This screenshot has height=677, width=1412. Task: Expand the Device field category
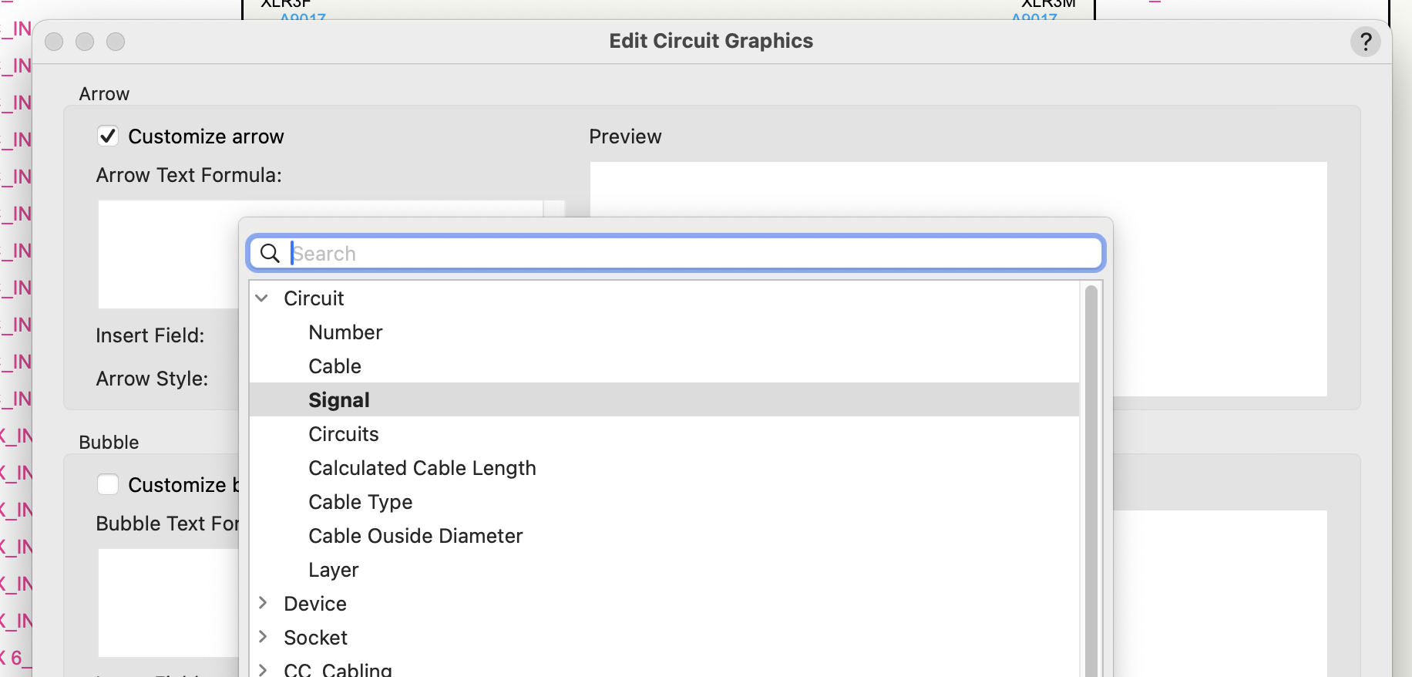point(264,603)
